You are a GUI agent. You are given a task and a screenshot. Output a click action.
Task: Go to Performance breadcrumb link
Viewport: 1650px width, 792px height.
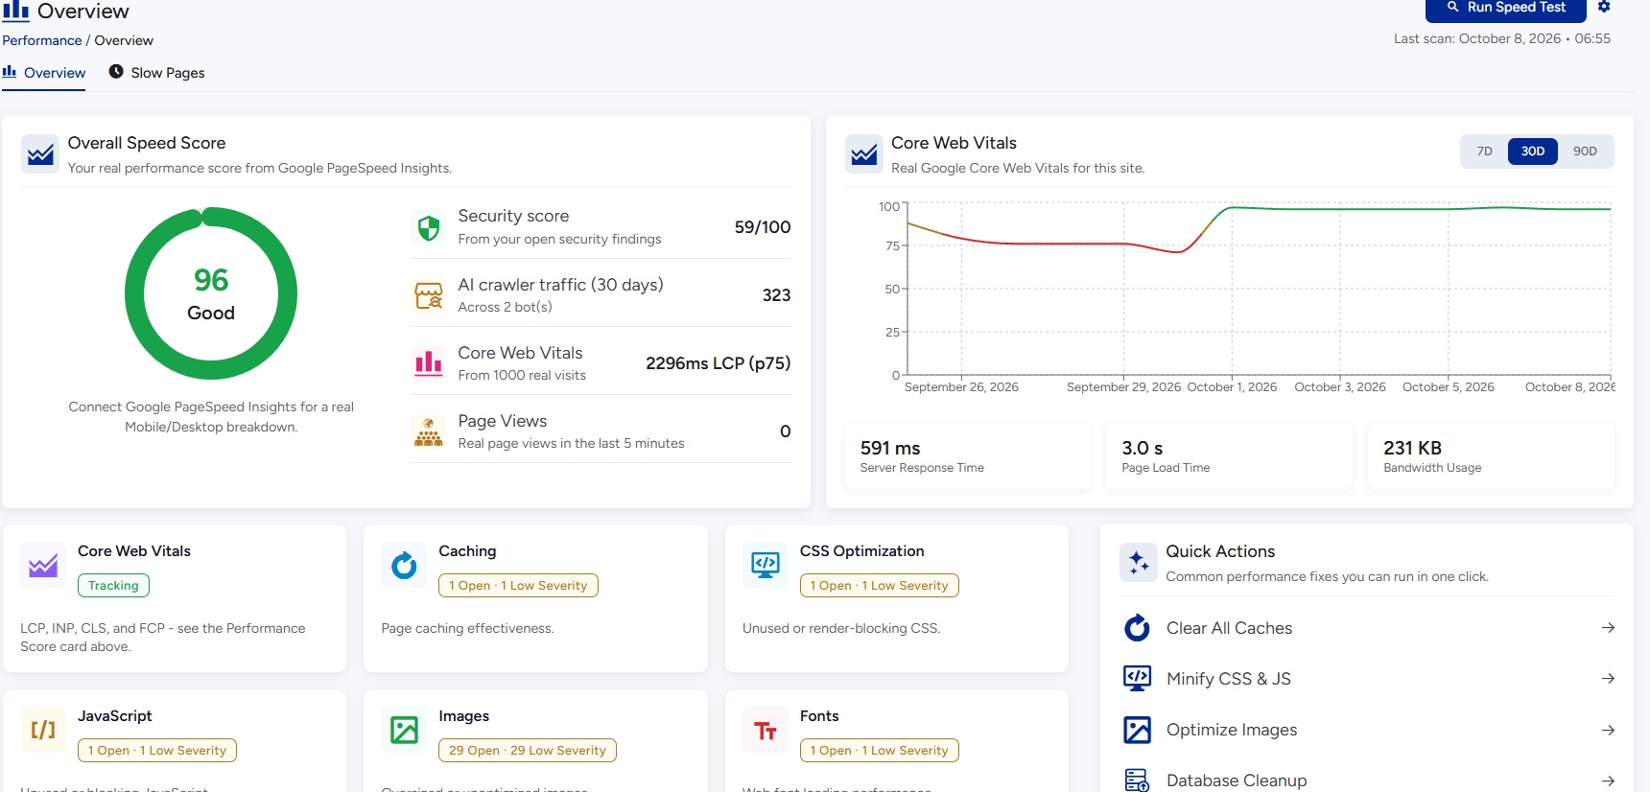tap(42, 40)
